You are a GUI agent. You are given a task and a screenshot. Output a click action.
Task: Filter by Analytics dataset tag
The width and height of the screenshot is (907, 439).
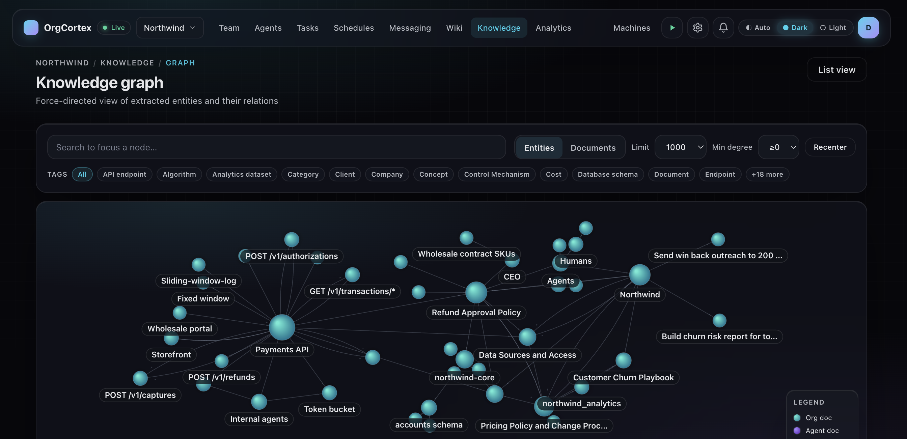[242, 174]
